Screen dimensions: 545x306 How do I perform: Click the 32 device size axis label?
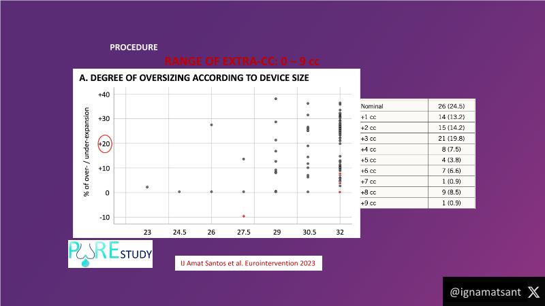(340, 232)
